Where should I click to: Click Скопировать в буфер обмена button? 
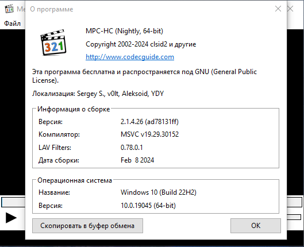click(x=87, y=226)
